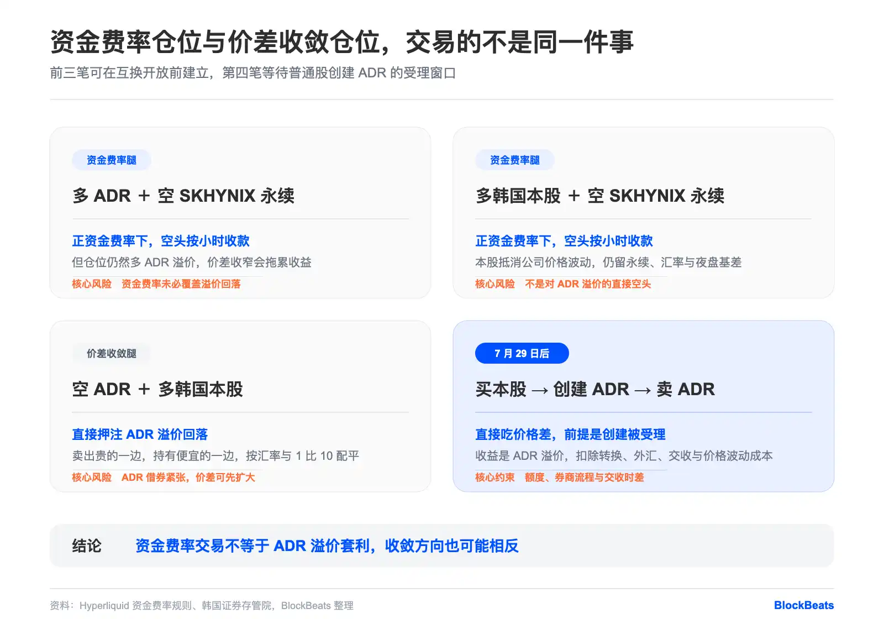Click '直接押注 ADR 溢价回落' blue link text

(x=140, y=434)
